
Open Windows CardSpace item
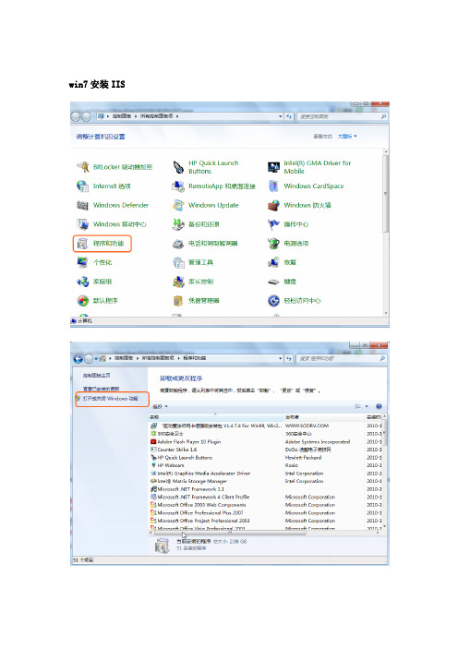click(306, 186)
